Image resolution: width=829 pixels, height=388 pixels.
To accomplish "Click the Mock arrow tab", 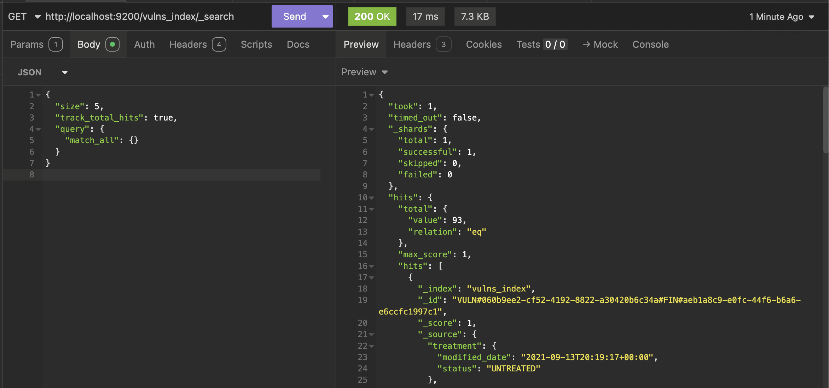I will coord(600,45).
